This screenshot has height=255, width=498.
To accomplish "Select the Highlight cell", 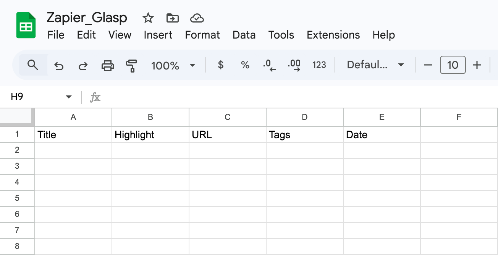I will (x=150, y=134).
